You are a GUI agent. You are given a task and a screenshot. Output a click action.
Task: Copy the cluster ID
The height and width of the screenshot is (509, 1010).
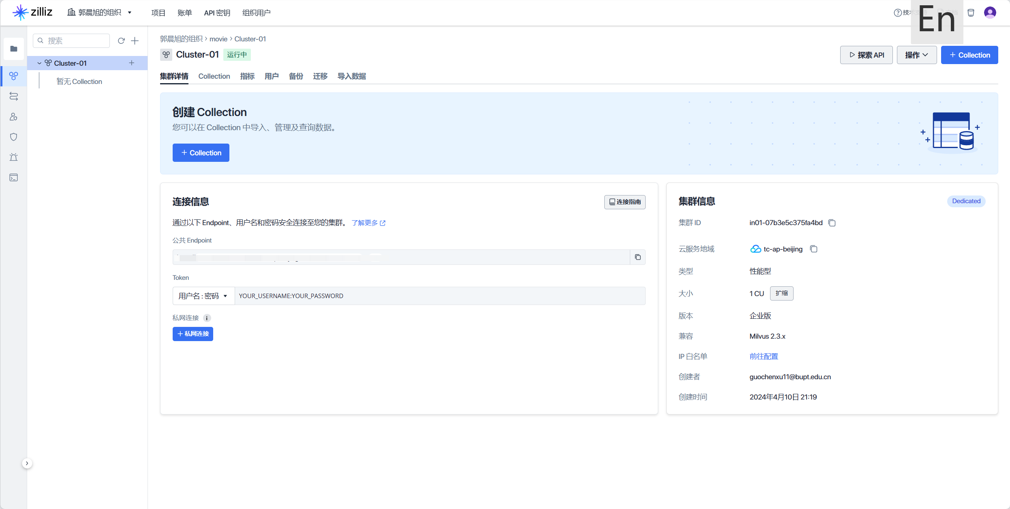point(832,223)
